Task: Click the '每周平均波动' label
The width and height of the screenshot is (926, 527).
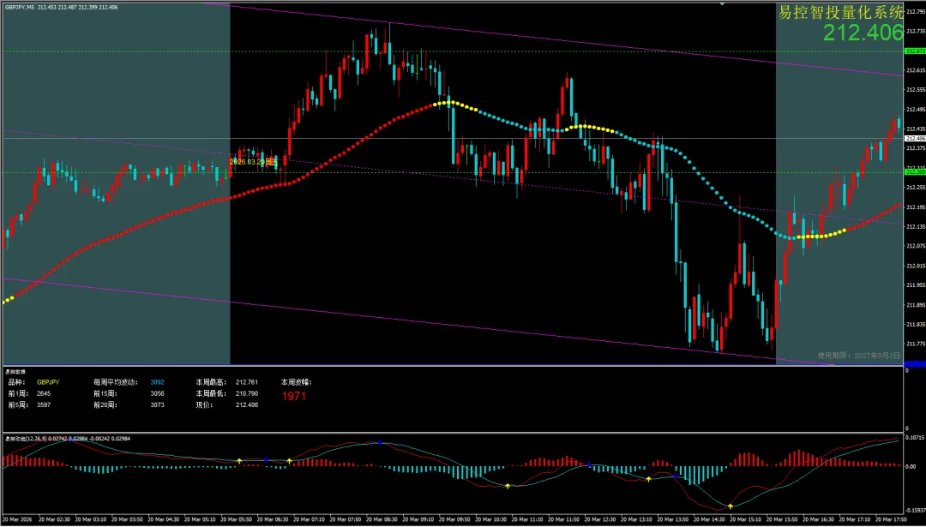Action: click(115, 382)
